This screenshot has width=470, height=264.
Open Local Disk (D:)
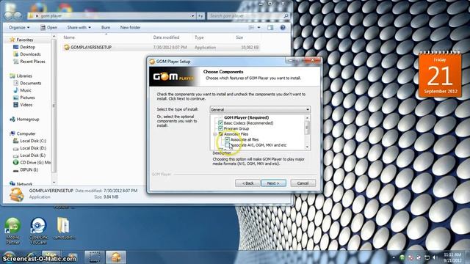click(x=33, y=148)
